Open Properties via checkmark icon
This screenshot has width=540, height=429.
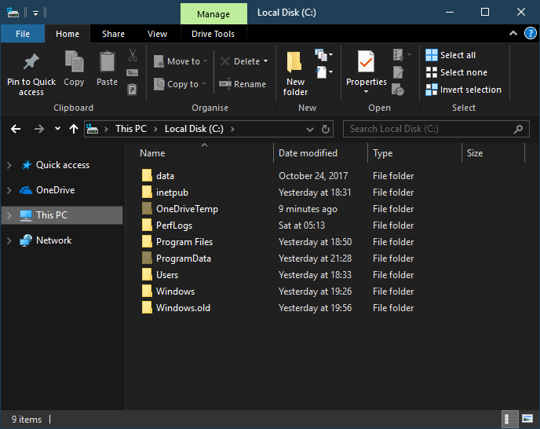click(366, 61)
